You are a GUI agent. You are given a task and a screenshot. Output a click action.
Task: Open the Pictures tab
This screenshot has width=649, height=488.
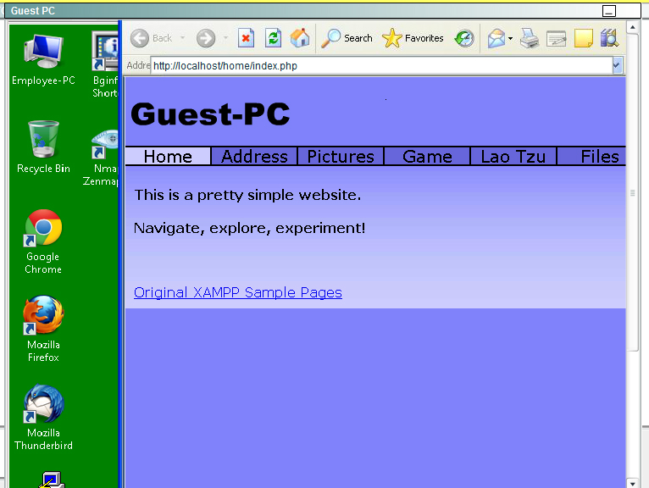pyautogui.click(x=341, y=157)
